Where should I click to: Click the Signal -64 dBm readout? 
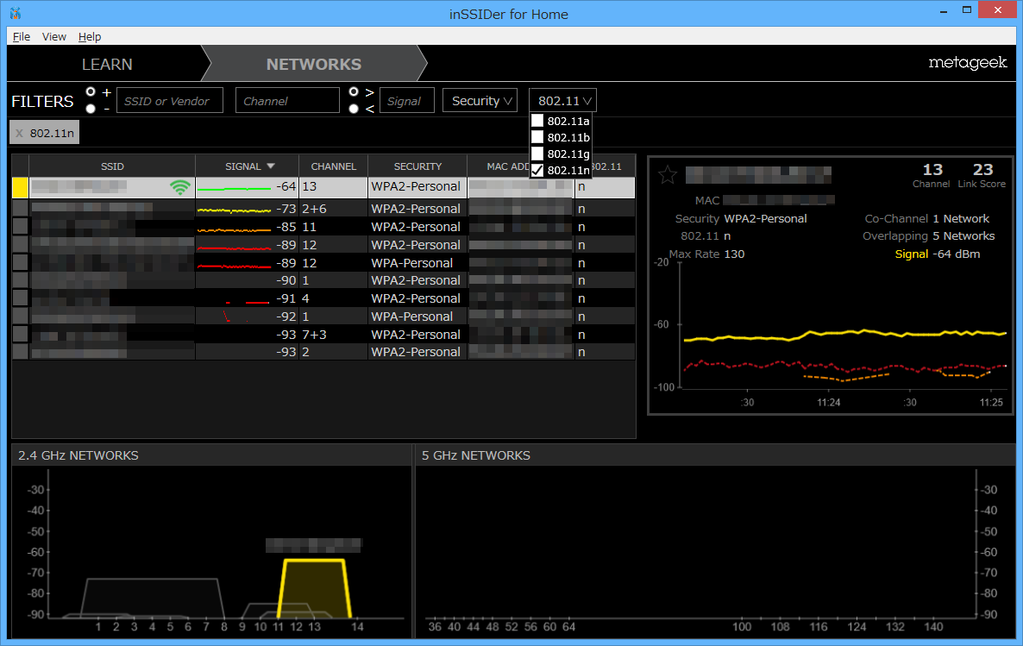point(938,254)
